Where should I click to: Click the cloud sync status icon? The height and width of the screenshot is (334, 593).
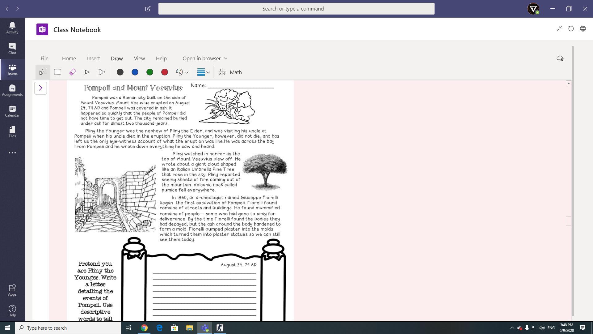[560, 58]
